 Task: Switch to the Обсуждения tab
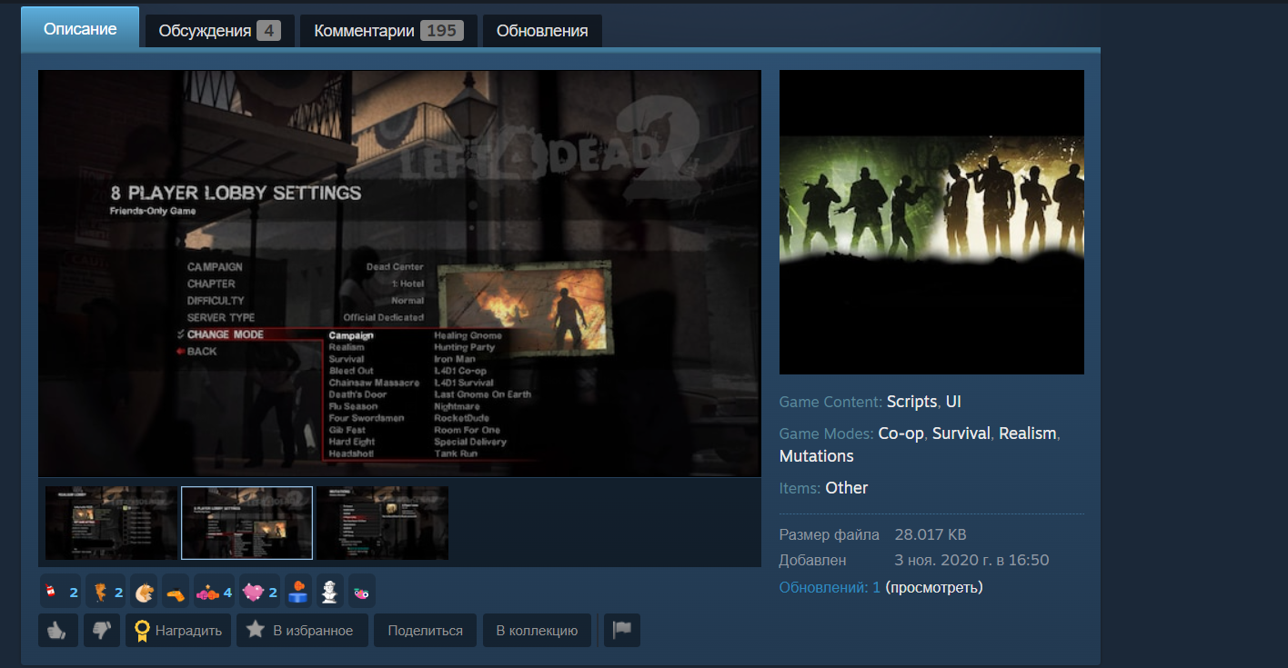219,31
